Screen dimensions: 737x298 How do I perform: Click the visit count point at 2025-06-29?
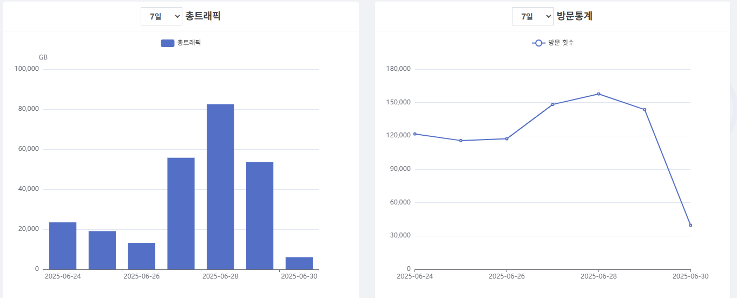644,110
